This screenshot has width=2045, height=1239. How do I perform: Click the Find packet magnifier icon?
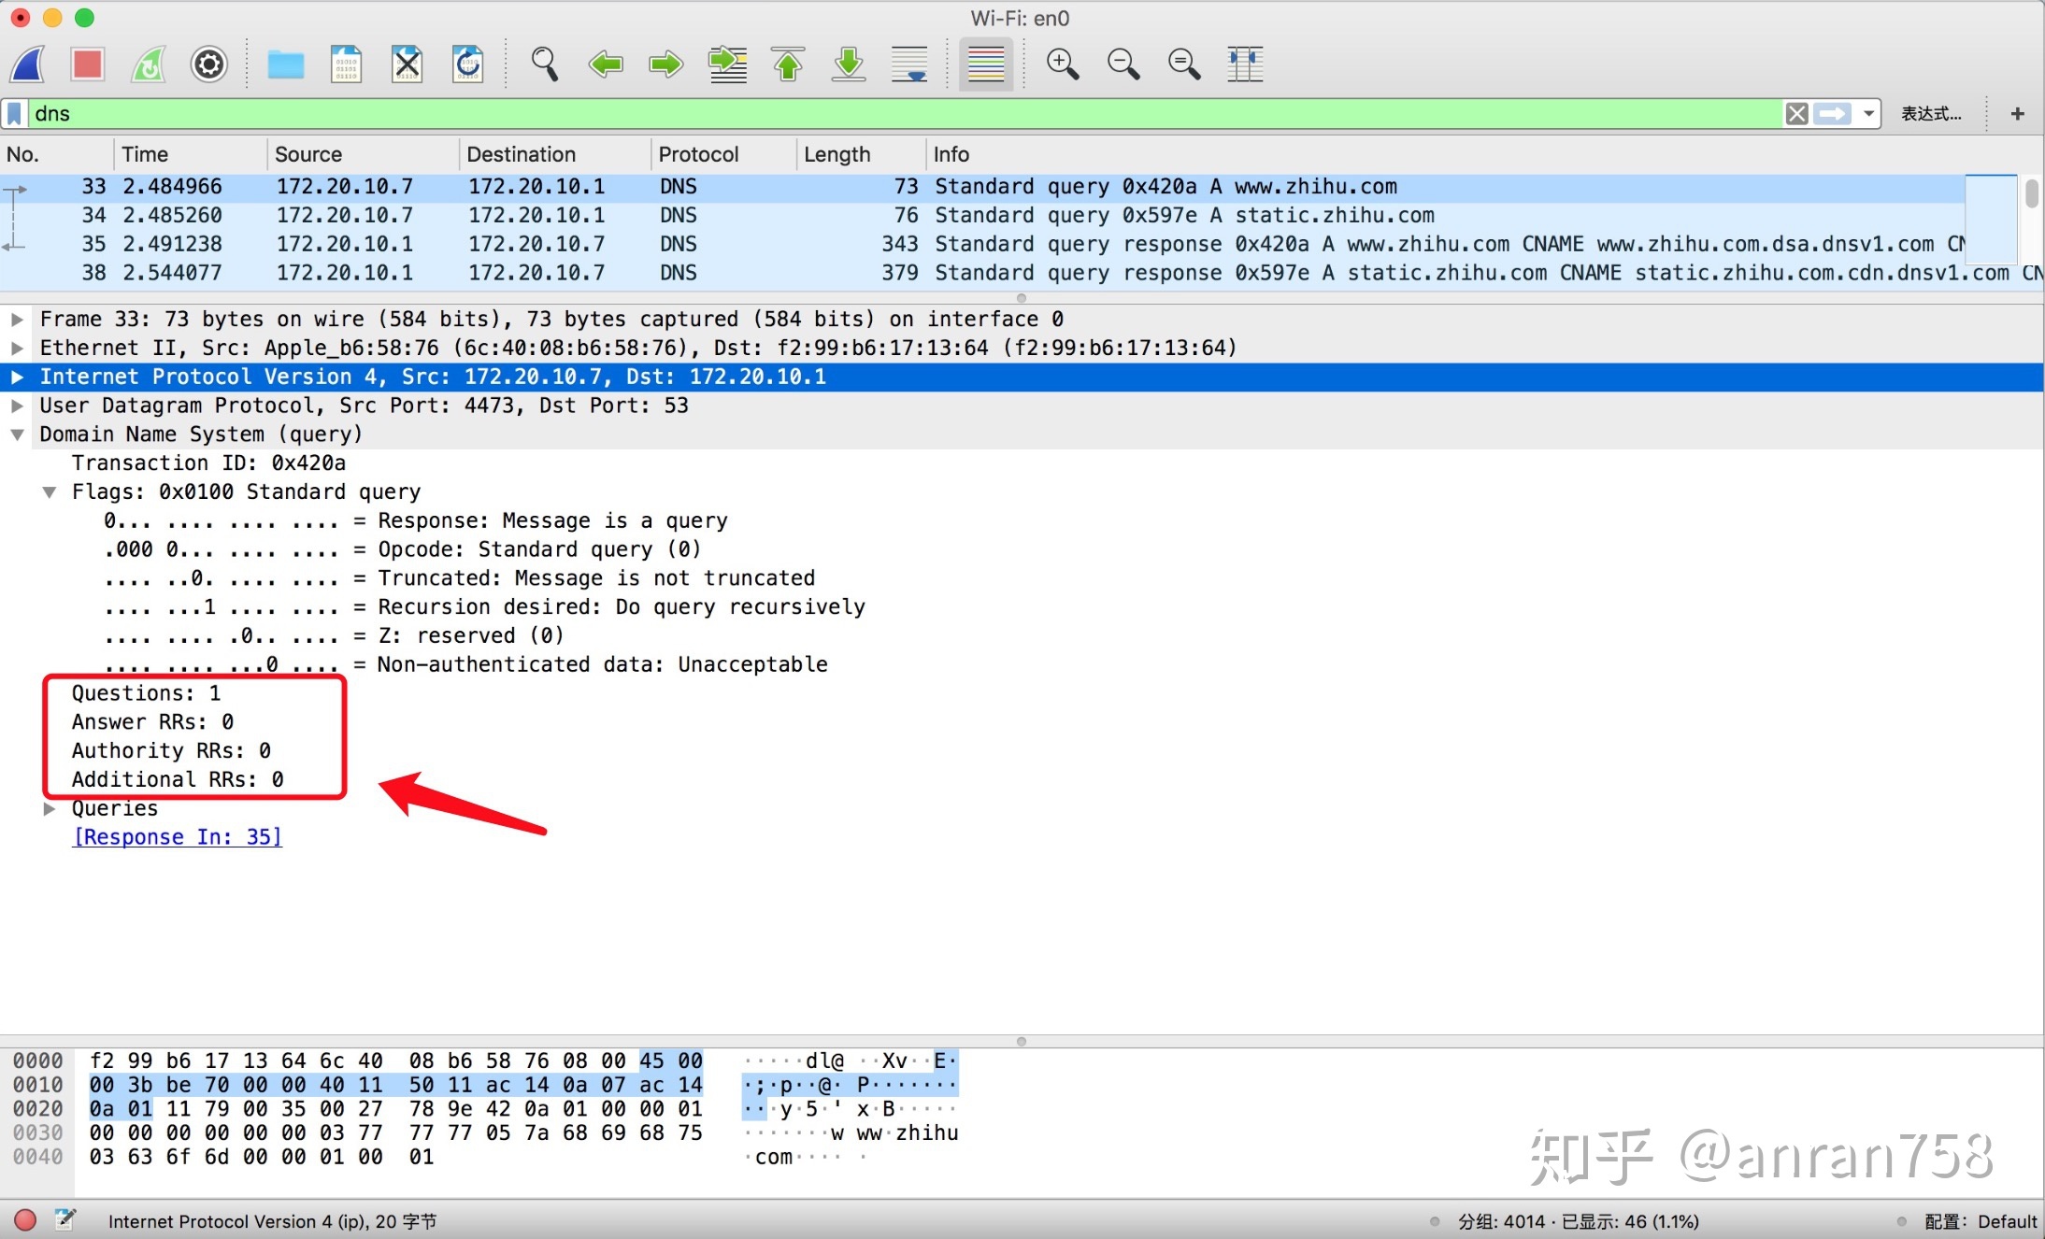coord(544,64)
